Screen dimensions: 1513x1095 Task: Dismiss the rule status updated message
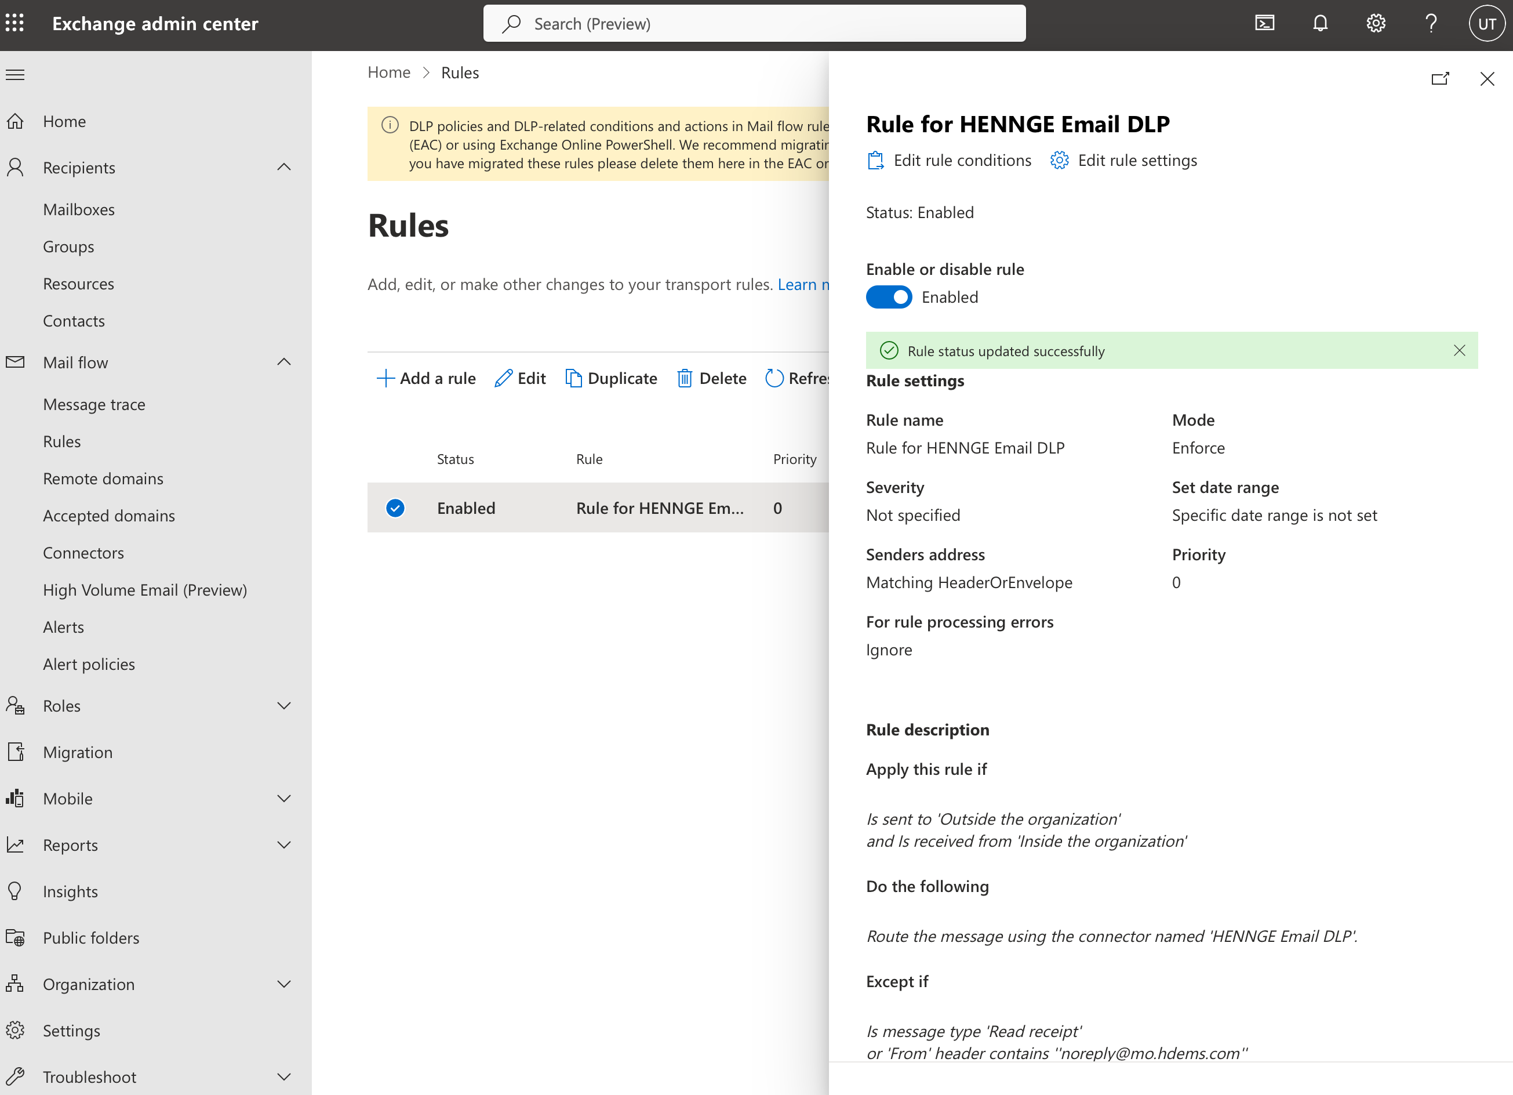click(1460, 350)
